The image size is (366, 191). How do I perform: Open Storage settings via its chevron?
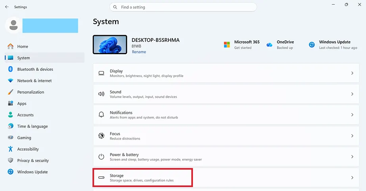pyautogui.click(x=352, y=178)
